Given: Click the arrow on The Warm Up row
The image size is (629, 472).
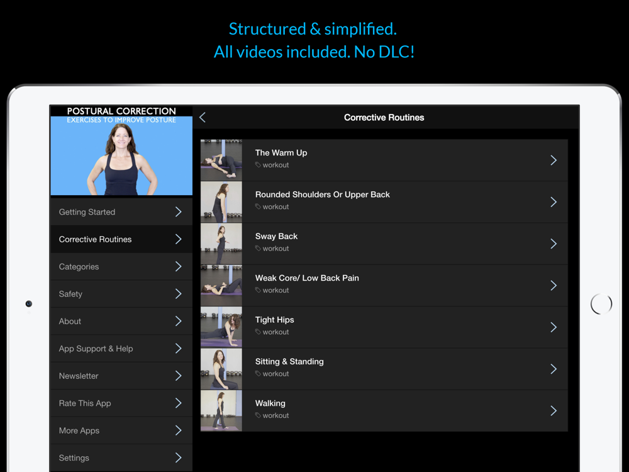Looking at the screenshot, I should [x=554, y=160].
